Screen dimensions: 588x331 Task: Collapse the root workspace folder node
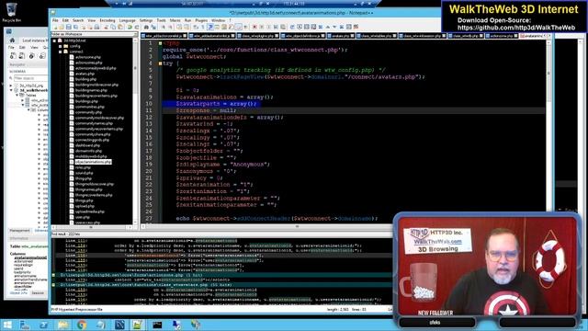tap(55, 40)
